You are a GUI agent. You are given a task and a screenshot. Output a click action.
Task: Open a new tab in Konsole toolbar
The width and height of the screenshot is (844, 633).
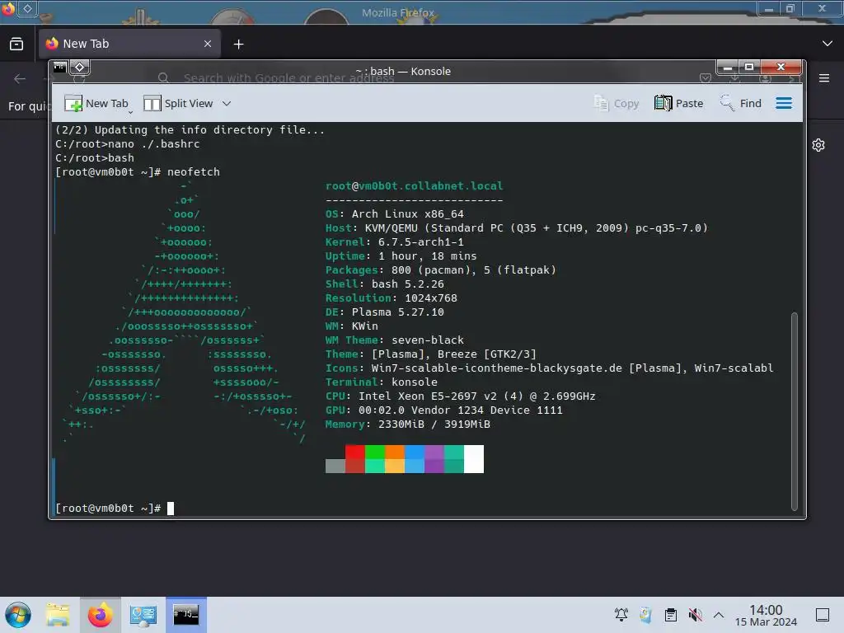tap(96, 103)
